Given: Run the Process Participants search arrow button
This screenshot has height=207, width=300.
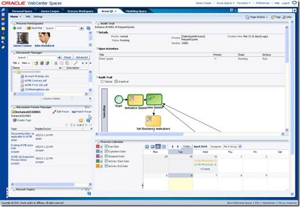Looking at the screenshot, I should coord(82,28).
